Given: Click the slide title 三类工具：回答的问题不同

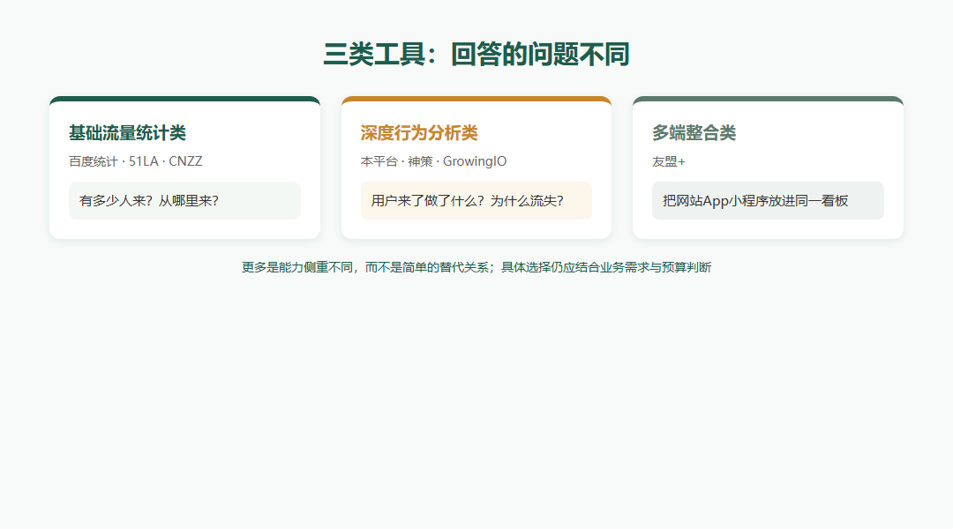Looking at the screenshot, I should [x=476, y=54].
